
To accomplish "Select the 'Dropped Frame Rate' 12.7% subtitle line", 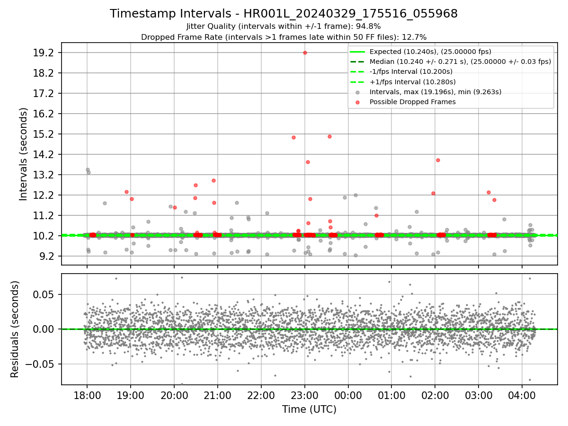I will coord(284,37).
